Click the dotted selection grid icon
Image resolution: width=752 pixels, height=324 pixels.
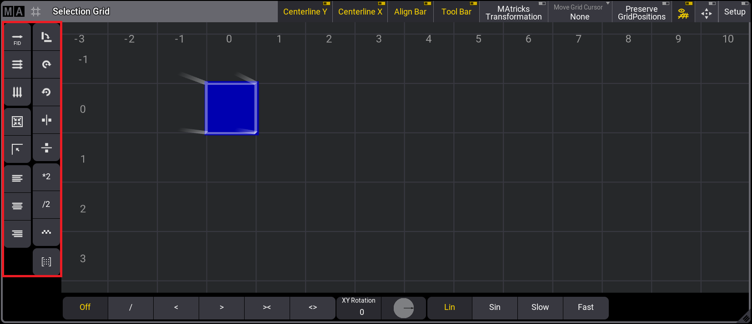coord(46,262)
